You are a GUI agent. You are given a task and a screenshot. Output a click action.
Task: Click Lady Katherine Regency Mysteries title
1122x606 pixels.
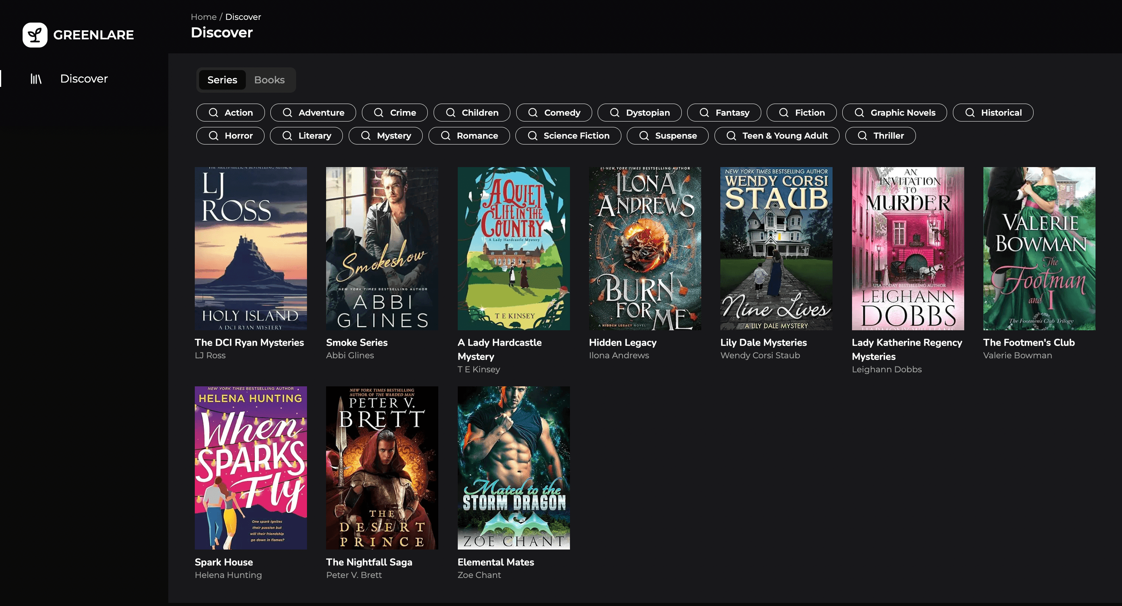(x=907, y=350)
